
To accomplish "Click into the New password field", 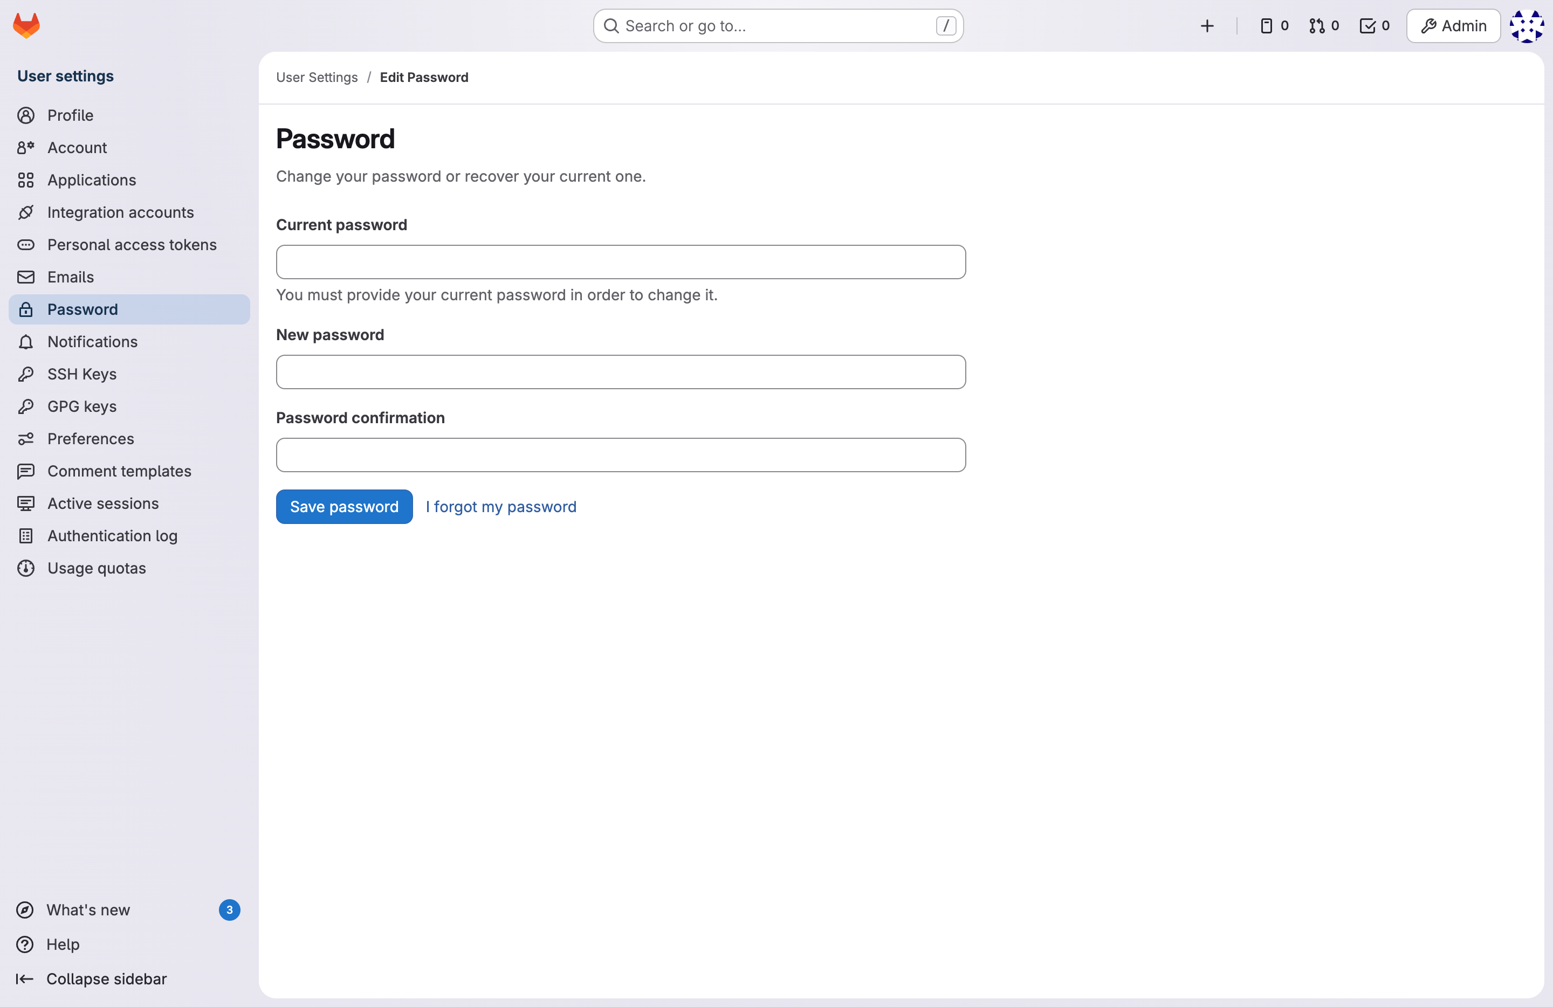I will pos(621,372).
